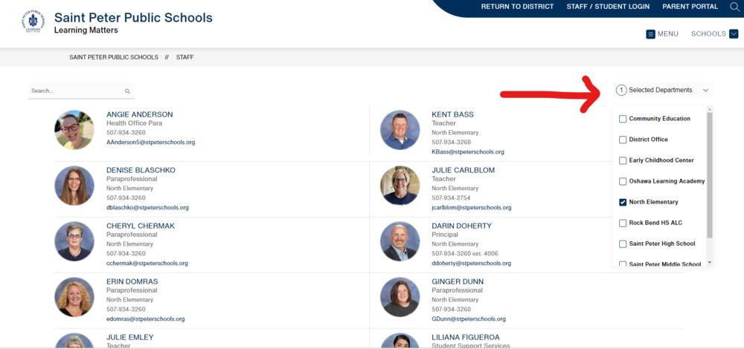Screen dimensions: 744x349
Task: Click RETURN TO DISTRICT link
Action: tap(517, 7)
